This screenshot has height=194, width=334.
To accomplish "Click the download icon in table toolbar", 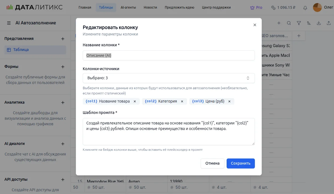I will [319, 23].
